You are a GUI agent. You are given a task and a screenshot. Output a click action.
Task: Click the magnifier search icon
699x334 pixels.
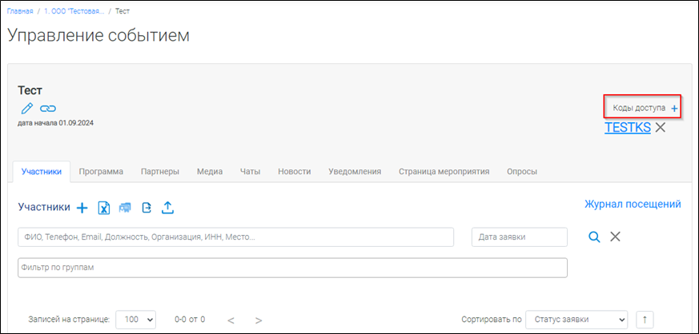593,237
